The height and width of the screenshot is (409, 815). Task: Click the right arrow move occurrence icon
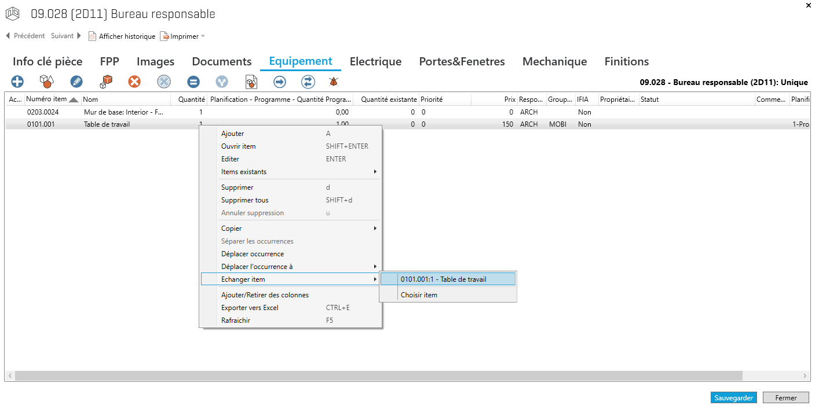(280, 82)
